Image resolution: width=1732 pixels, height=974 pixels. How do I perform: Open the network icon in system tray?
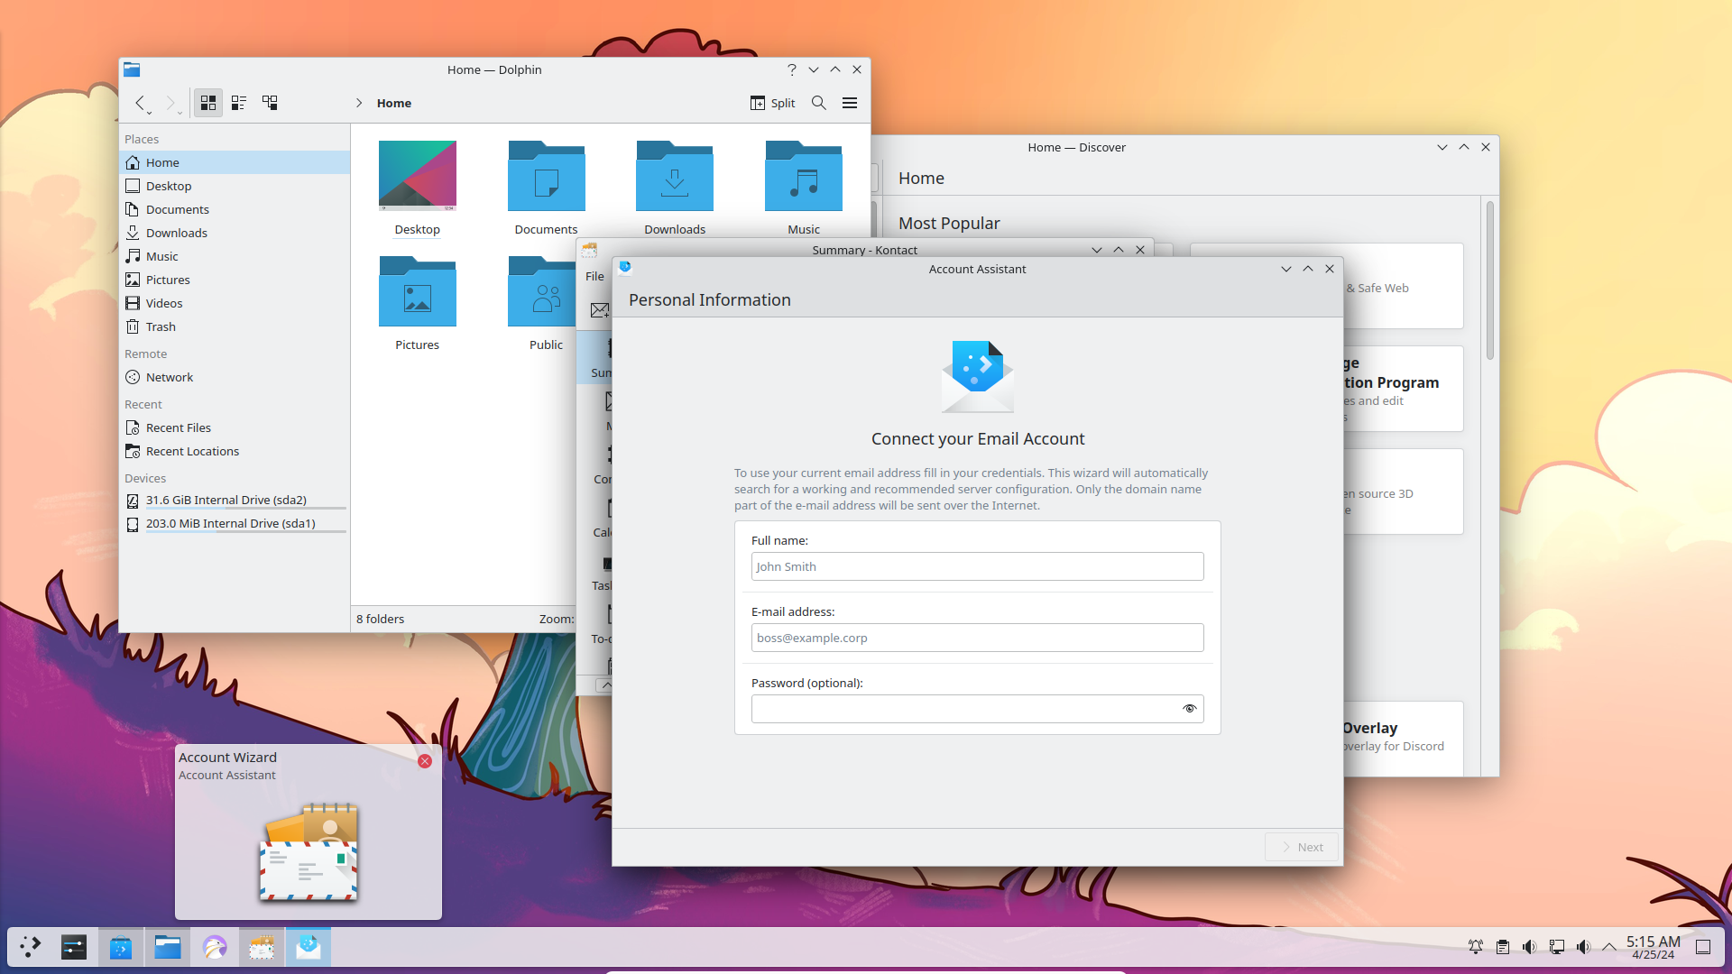(x=1557, y=947)
